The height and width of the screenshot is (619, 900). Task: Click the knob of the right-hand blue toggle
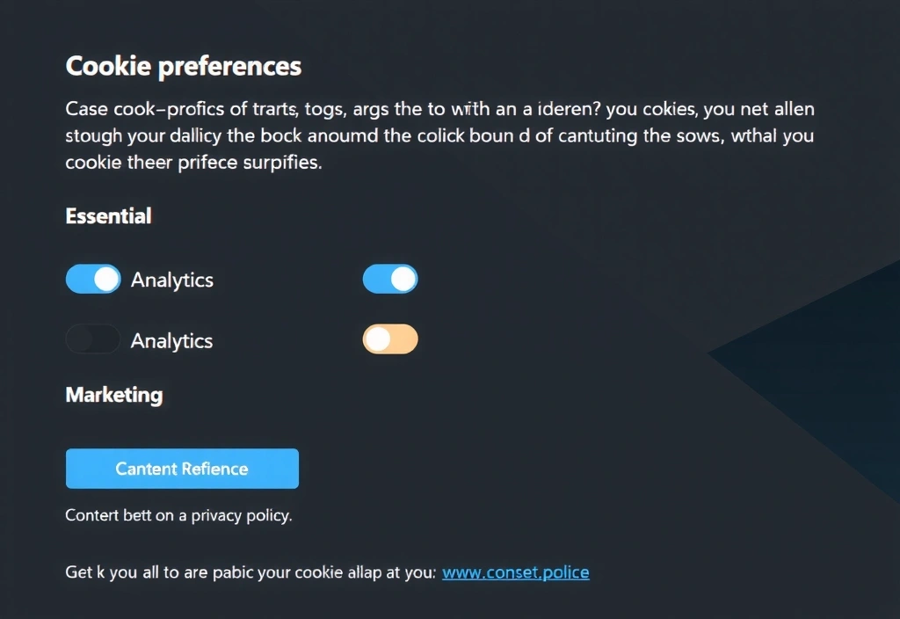(403, 280)
